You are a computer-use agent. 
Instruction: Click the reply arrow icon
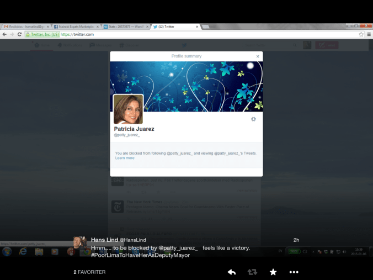(x=232, y=272)
